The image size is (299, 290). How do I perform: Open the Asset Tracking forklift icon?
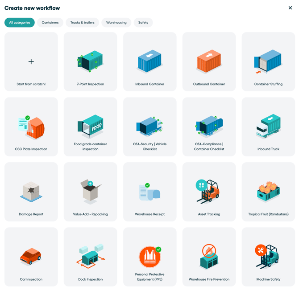pos(208,192)
